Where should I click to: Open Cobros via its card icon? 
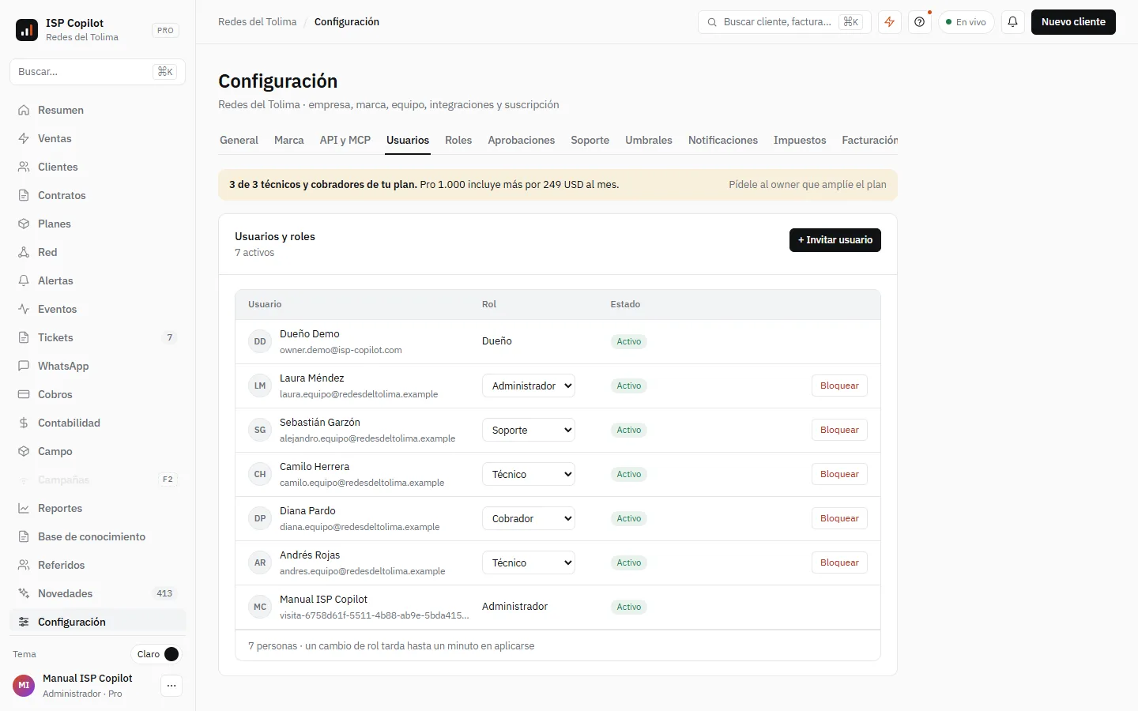24,394
